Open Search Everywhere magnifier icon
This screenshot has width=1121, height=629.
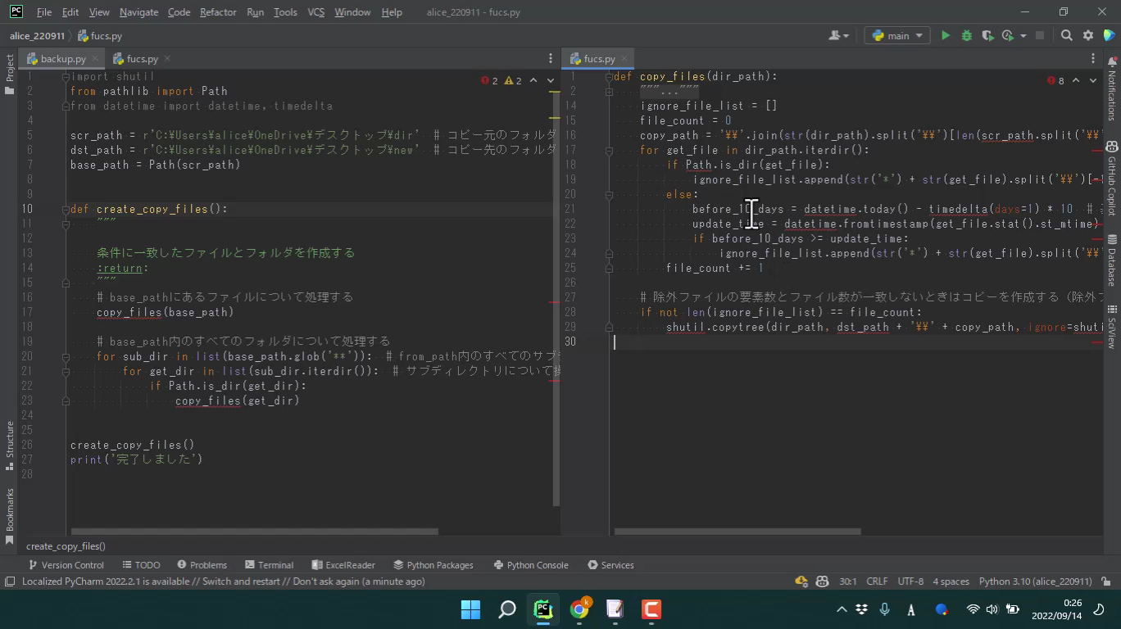pos(1066,36)
